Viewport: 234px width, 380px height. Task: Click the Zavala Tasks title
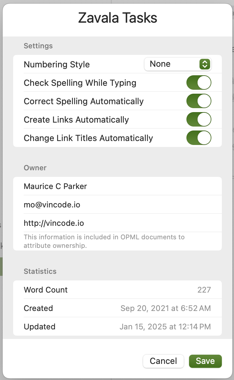pos(117,18)
